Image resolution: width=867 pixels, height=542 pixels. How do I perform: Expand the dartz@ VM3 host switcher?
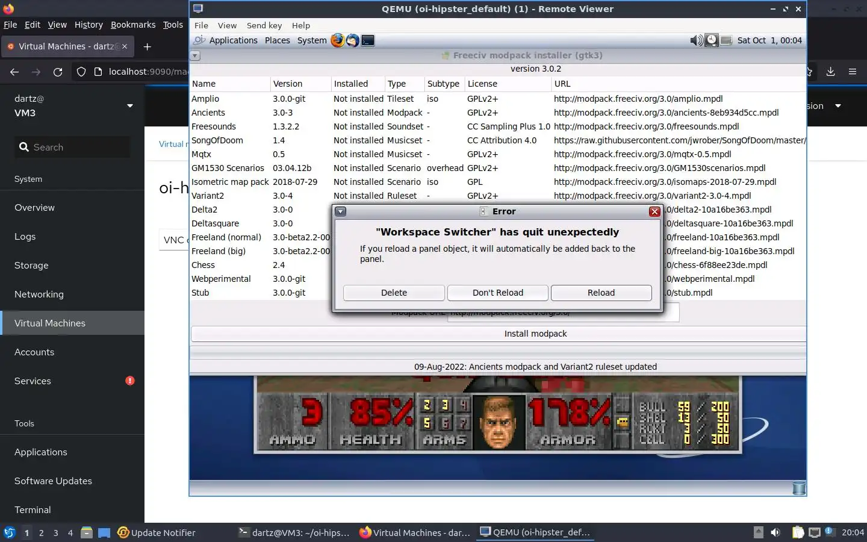pyautogui.click(x=129, y=106)
